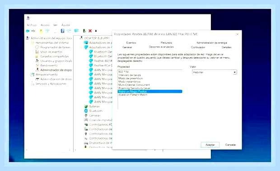The height and width of the screenshot is (171, 280).
Task: Open the Valor dropdown showing Habilitar
Action: pos(215,72)
